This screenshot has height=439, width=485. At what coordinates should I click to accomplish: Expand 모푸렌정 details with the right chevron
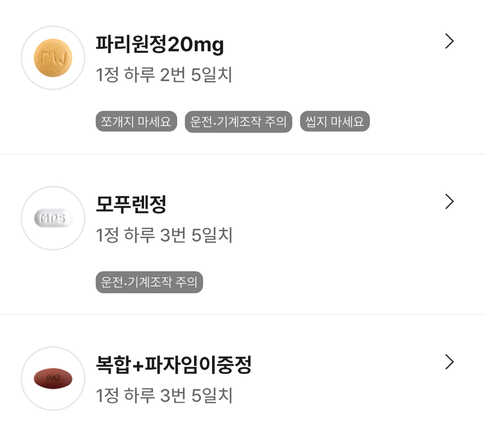(x=449, y=202)
